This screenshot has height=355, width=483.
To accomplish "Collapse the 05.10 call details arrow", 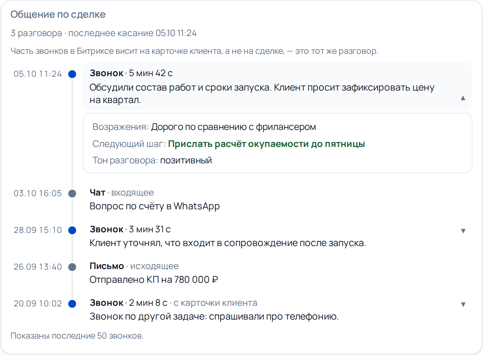I will (463, 98).
